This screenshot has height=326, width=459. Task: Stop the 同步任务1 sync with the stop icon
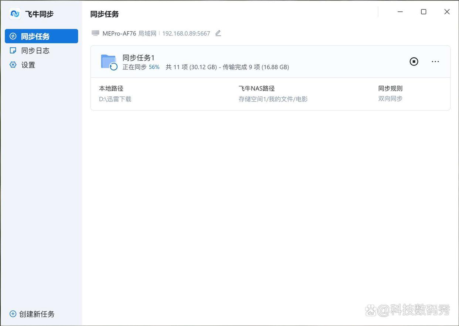[x=414, y=62]
